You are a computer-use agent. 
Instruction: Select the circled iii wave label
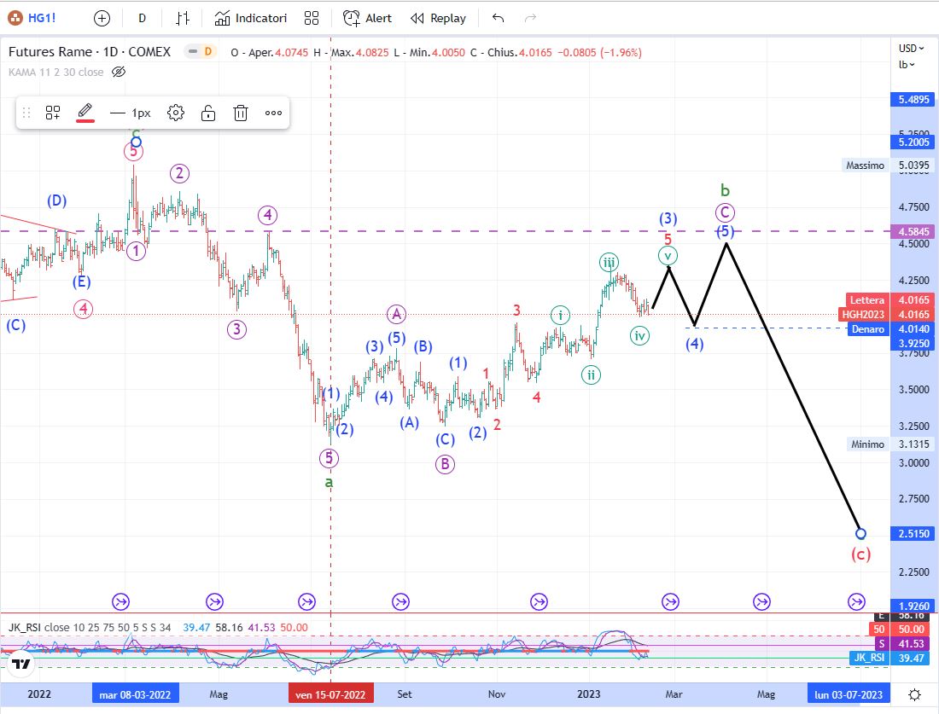(609, 262)
